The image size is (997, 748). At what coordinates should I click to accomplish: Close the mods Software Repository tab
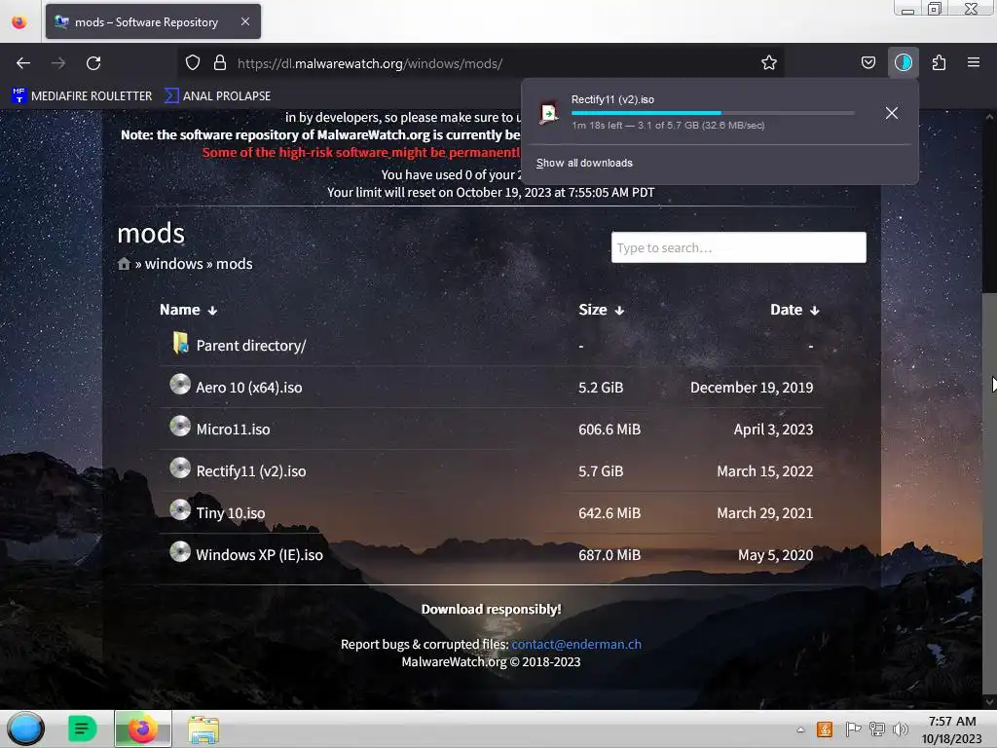245,21
